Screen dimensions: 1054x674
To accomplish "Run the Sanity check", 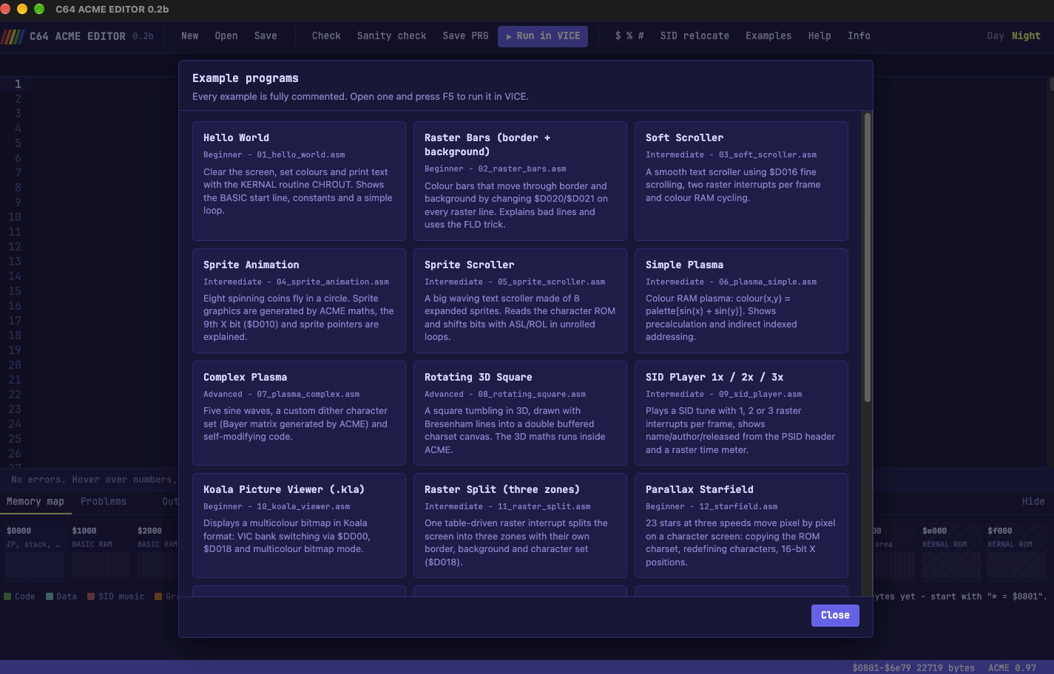I will pos(391,36).
